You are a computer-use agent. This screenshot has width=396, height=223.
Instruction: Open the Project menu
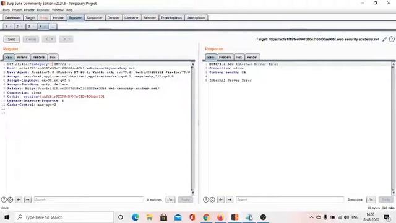17,10
